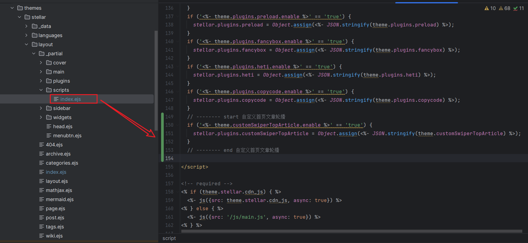Expand the plugins folder chevron
The width and height of the screenshot is (528, 243).
tap(41, 81)
